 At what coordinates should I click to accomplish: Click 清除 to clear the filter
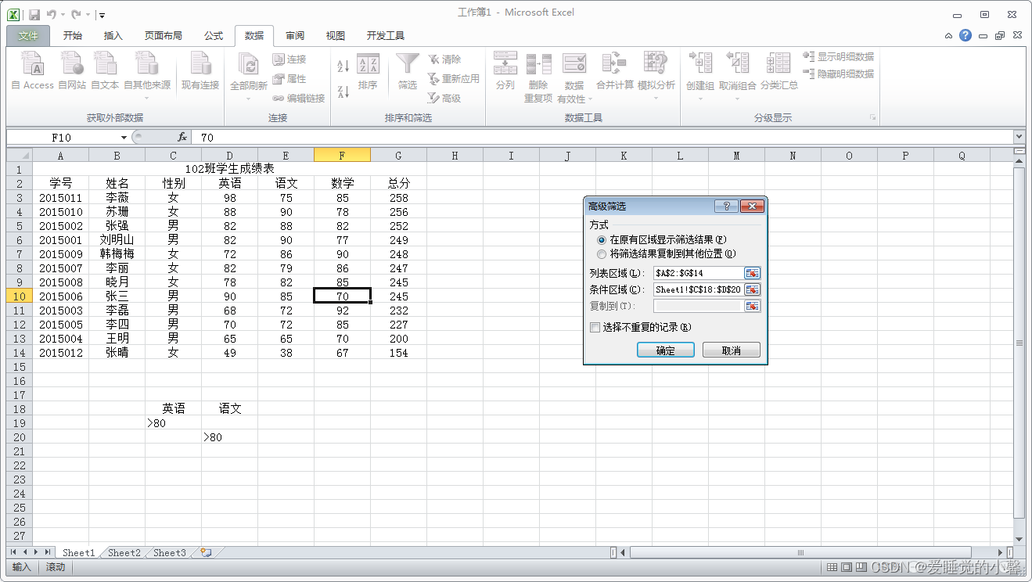tap(444, 59)
